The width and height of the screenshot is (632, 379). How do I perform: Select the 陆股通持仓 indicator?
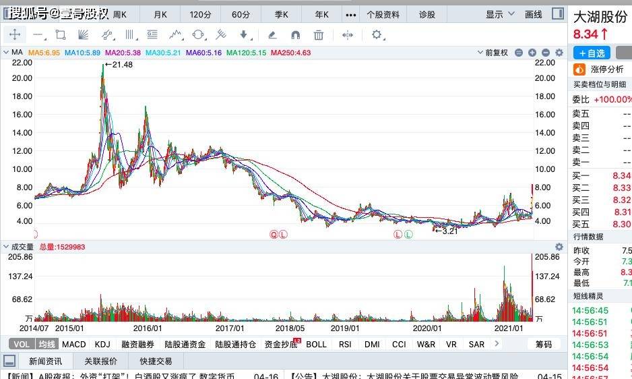click(235, 345)
